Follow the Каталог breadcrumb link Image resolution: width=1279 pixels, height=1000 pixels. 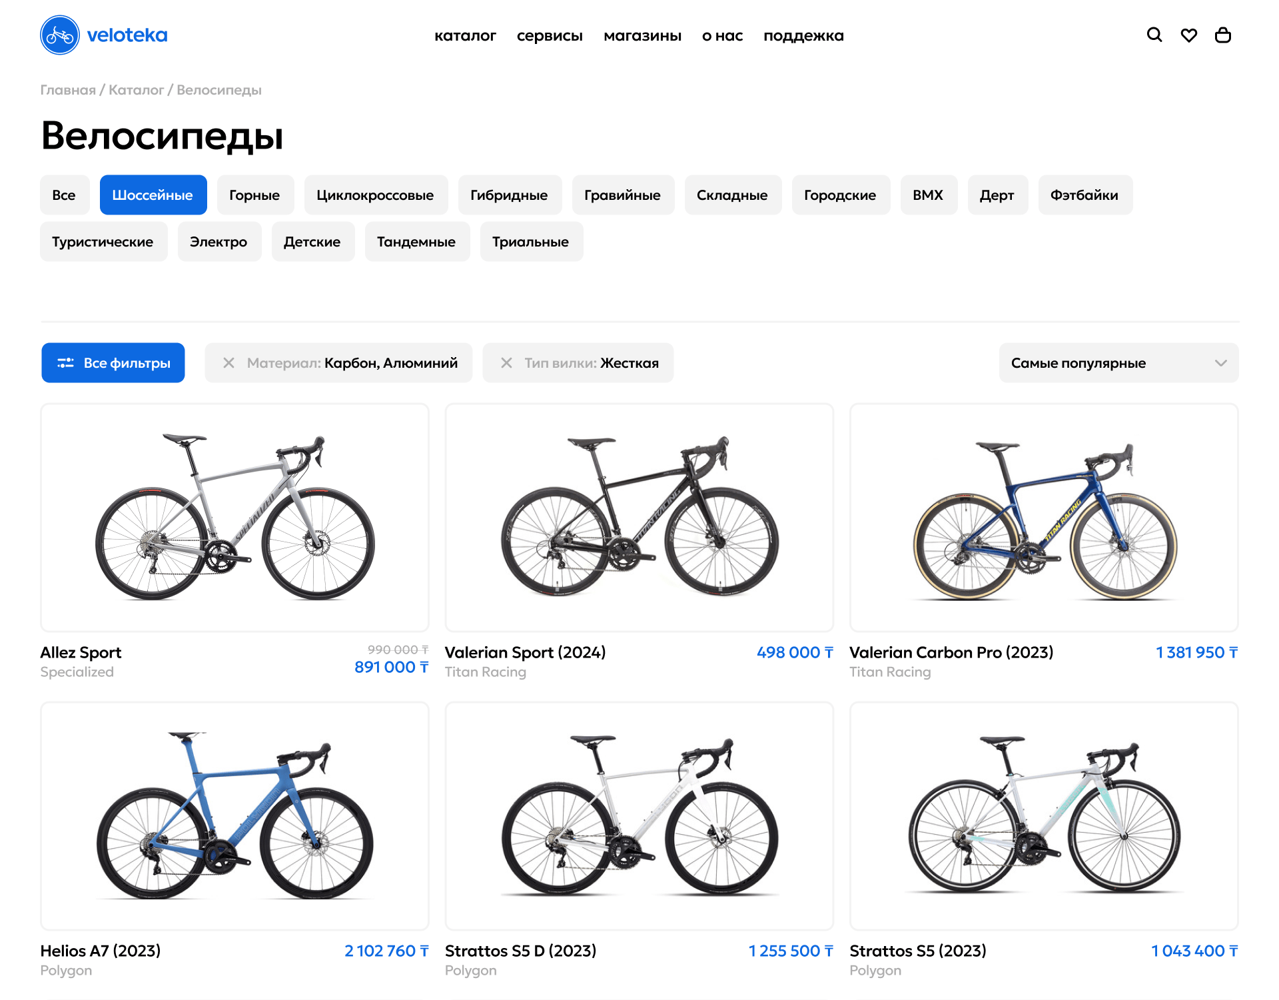click(136, 90)
